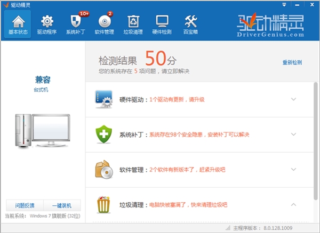The height and width of the screenshot is (233, 320).
Task: Click the 兼容 computer name
Action: click(x=43, y=80)
